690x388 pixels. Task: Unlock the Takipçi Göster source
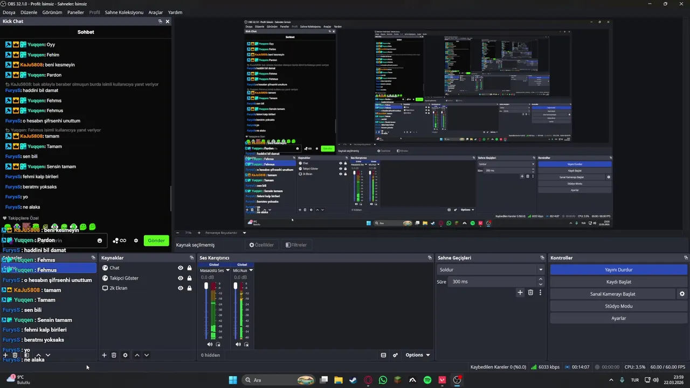tap(189, 278)
